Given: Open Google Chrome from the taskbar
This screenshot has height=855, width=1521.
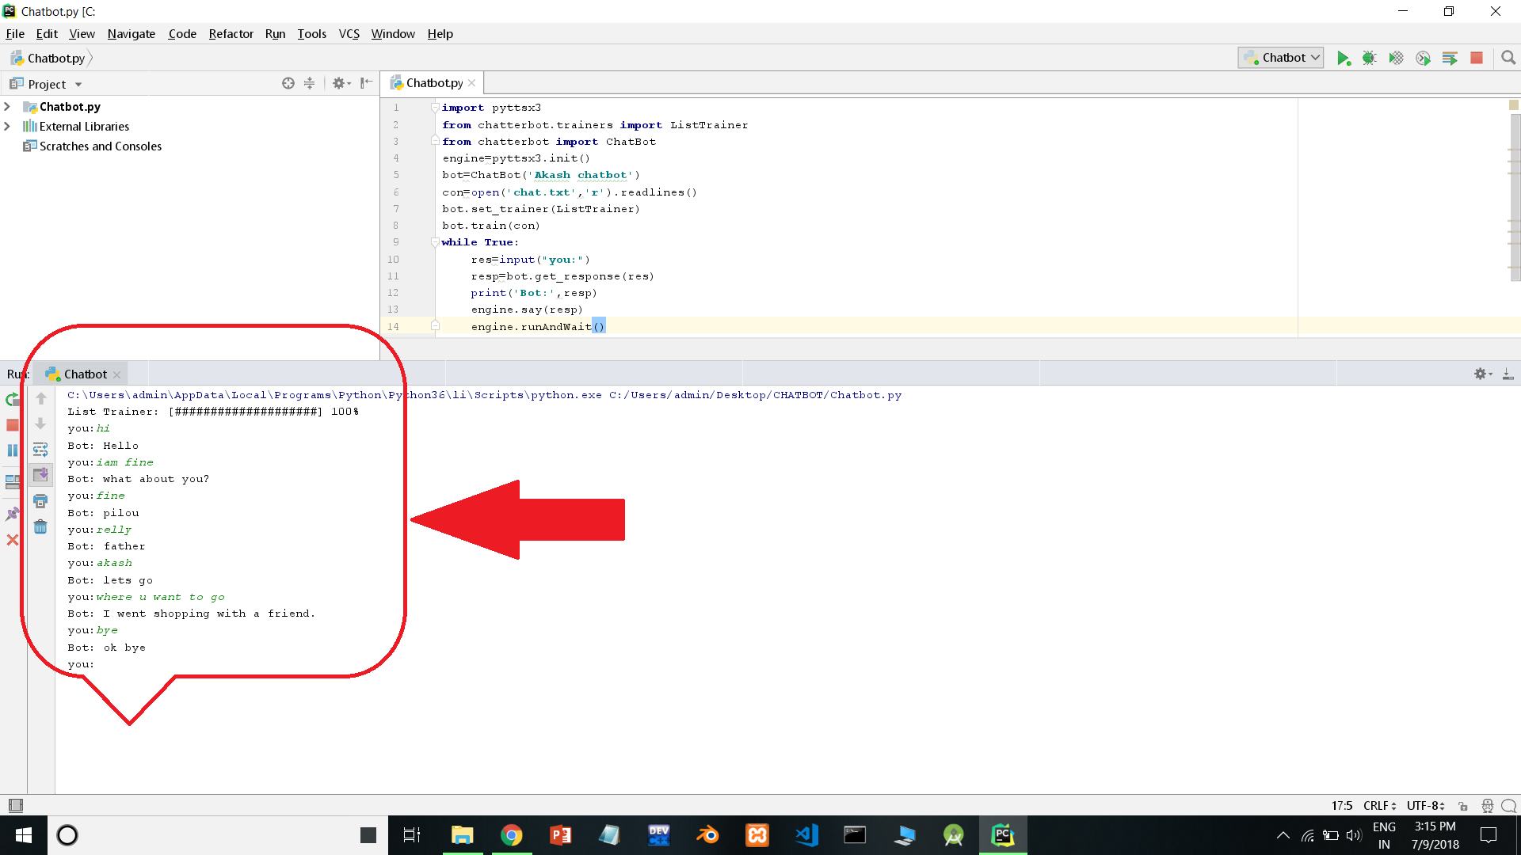Looking at the screenshot, I should [x=512, y=835].
